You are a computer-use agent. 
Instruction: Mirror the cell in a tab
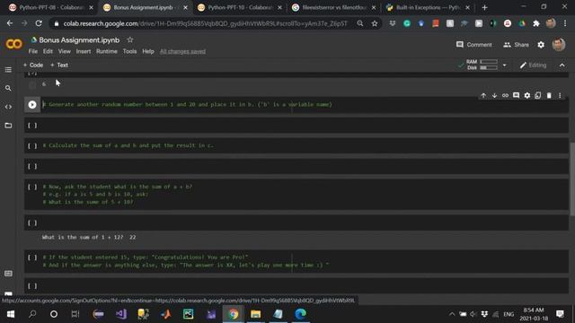(x=537, y=96)
